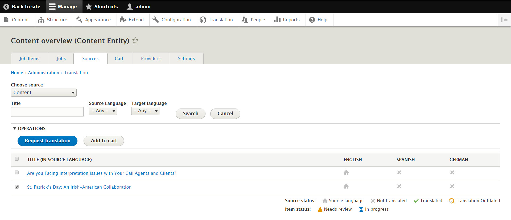
Task: Follow the Home breadcrumb link
Action: point(17,73)
